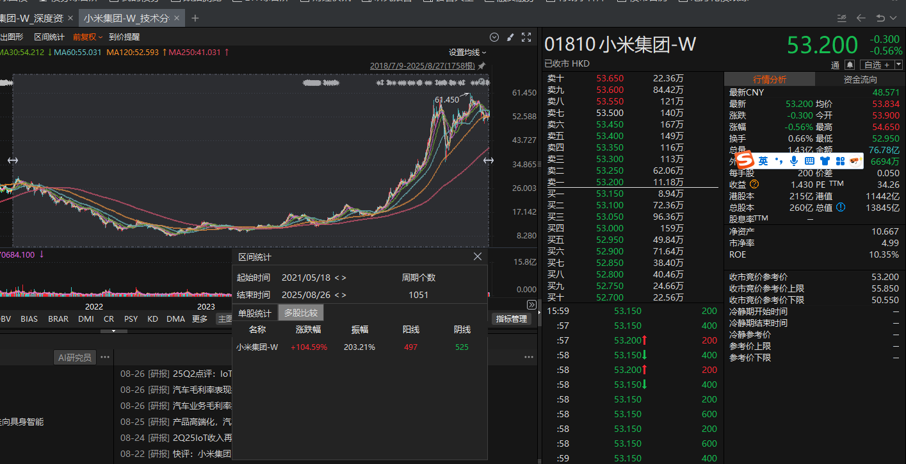The width and height of the screenshot is (906, 464).
Task: Click the right range-selection arrow handle
Action: click(489, 160)
